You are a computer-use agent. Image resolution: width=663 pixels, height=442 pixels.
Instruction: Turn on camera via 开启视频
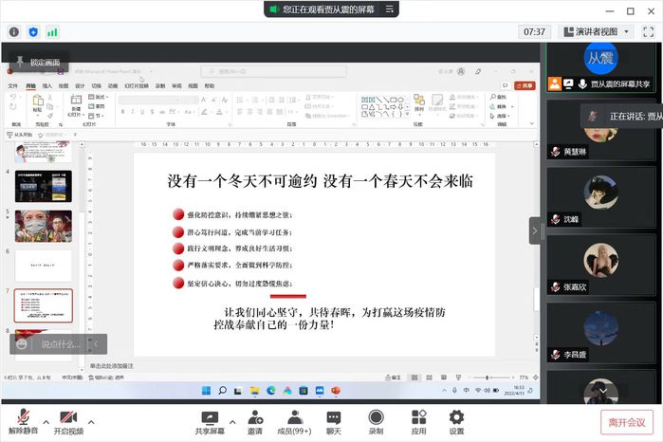pyautogui.click(x=67, y=421)
